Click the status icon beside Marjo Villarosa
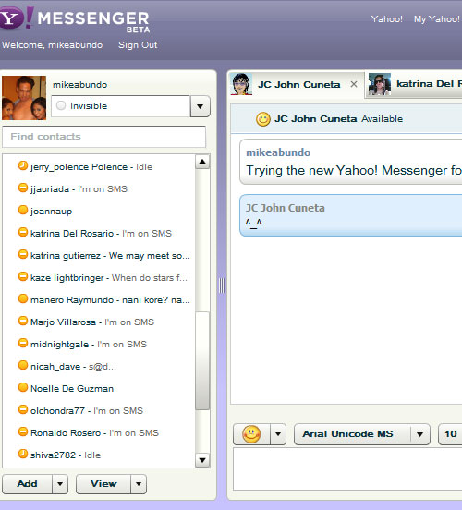Image resolution: width=462 pixels, height=510 pixels. pyautogui.click(x=23, y=321)
